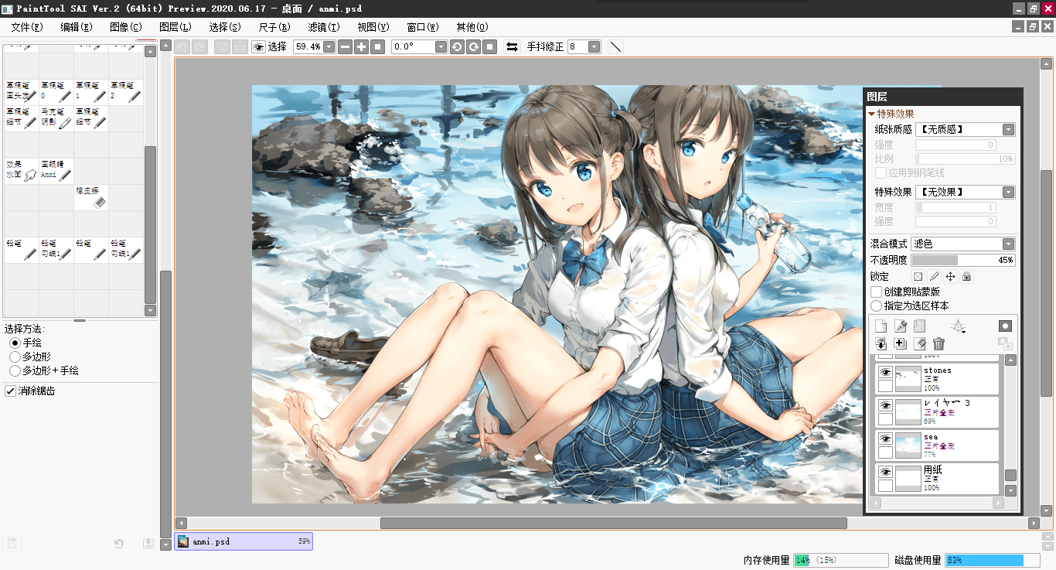Select the 草稿笔 画头发 brush preset
1056x570 pixels.
point(22,92)
